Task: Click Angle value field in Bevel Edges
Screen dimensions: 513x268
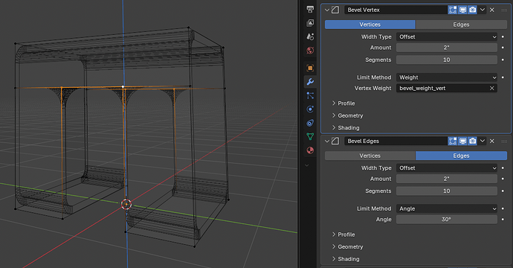Action: point(447,219)
